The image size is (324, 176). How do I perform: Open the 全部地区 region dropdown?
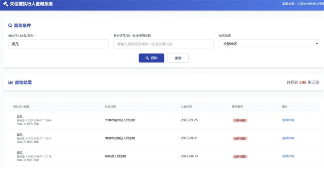point(269,44)
